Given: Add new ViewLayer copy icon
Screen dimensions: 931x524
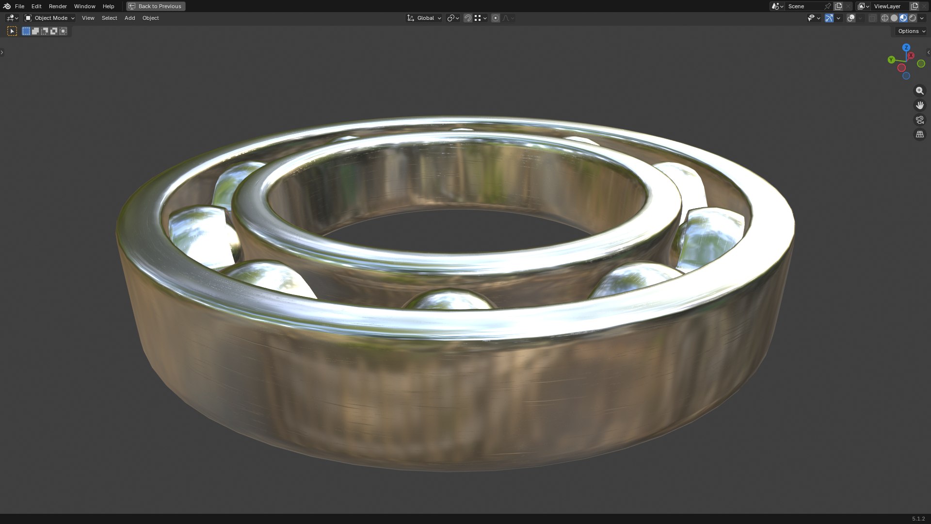Looking at the screenshot, I should 915,6.
